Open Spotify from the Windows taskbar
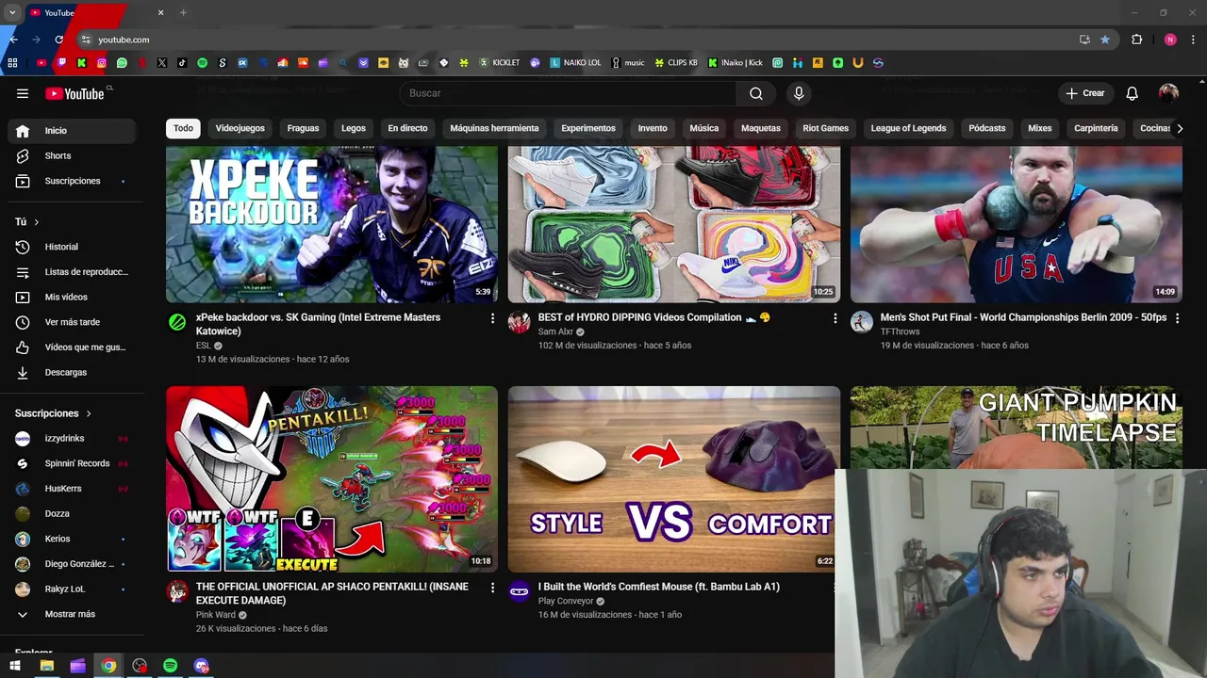 (170, 666)
